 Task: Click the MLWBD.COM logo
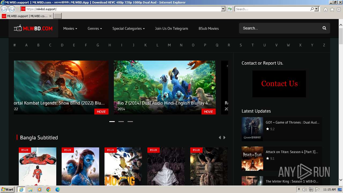point(33,28)
